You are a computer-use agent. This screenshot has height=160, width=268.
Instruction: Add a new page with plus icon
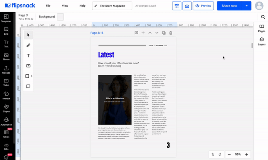point(143,33)
